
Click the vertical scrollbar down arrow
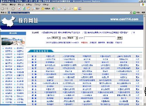point(145,104)
